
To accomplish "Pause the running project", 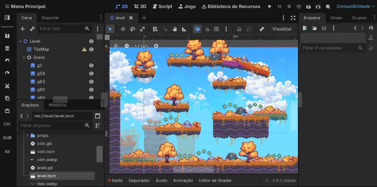I will point(279,7).
